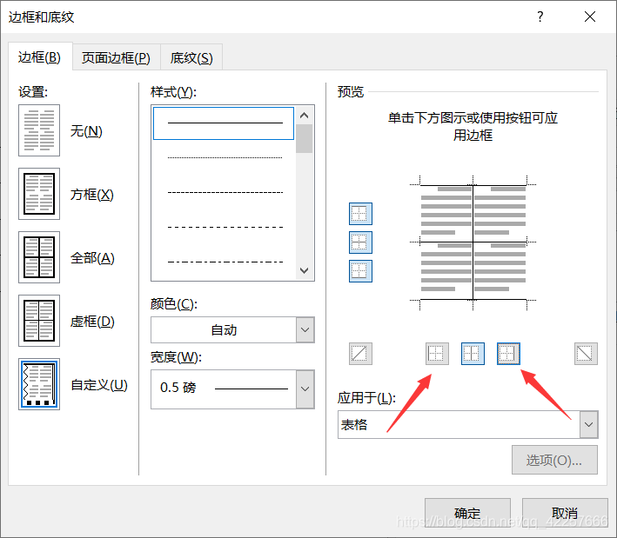Viewport: 617px width, 538px height.
Task: Pick the 全部(A) all borders setting icon
Action: click(39, 257)
